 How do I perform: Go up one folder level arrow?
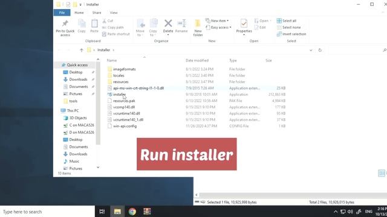point(82,50)
